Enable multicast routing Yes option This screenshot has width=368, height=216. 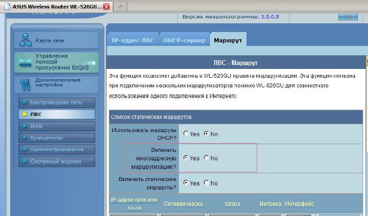[186, 158]
